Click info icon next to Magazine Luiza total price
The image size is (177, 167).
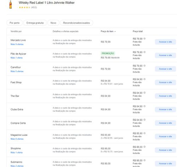(144, 133)
